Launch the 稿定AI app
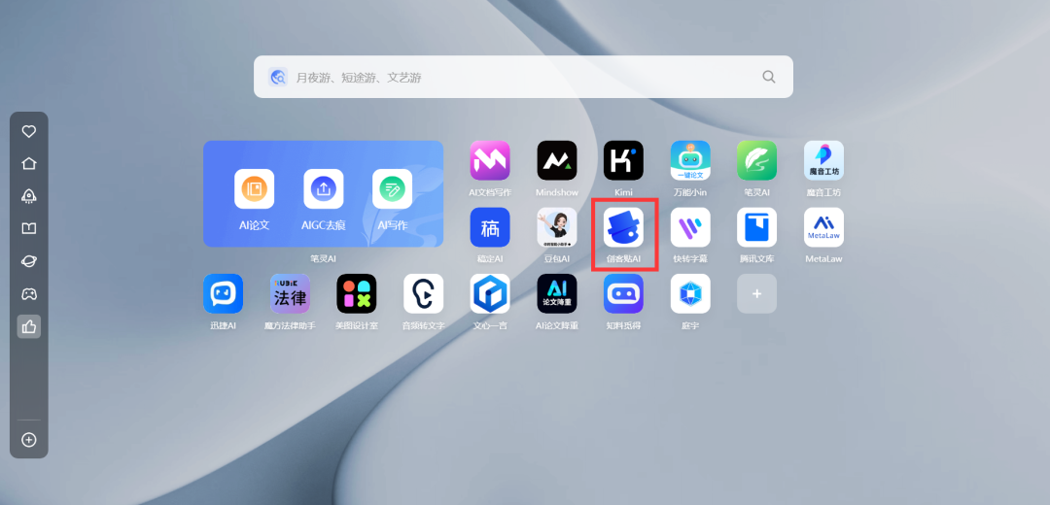Viewport: 1050px width, 505px height. [x=490, y=227]
